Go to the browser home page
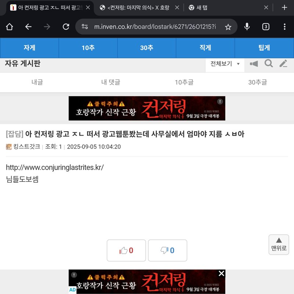 [10, 27]
